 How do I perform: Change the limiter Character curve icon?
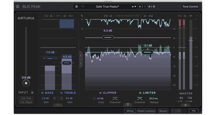[140, 98]
